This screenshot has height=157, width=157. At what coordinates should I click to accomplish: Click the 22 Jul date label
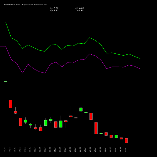[x=110, y=150]
